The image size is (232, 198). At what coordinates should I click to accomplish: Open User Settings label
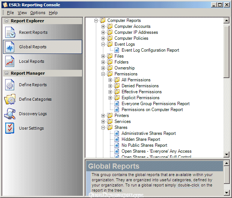(31, 128)
